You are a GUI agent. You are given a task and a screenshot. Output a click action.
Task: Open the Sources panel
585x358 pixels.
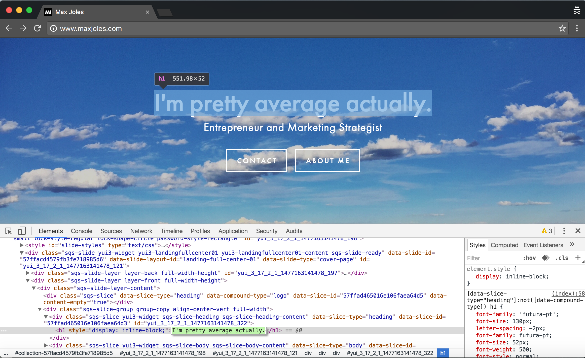point(111,231)
